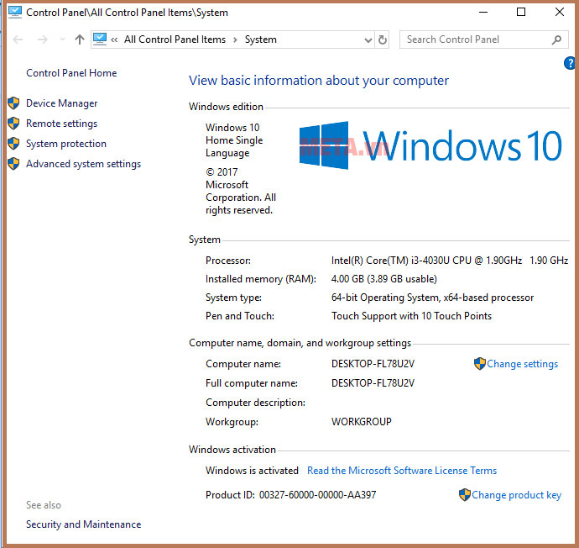Image resolution: width=579 pixels, height=548 pixels.
Task: Click shield icon next to Change product key
Action: (465, 494)
